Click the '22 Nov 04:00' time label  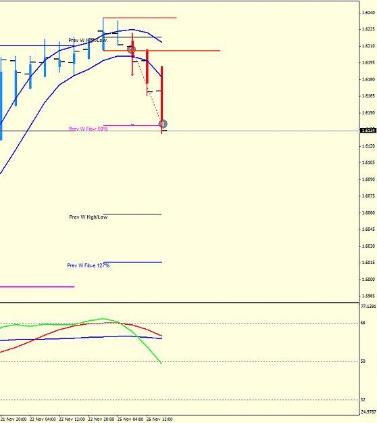pos(43,419)
